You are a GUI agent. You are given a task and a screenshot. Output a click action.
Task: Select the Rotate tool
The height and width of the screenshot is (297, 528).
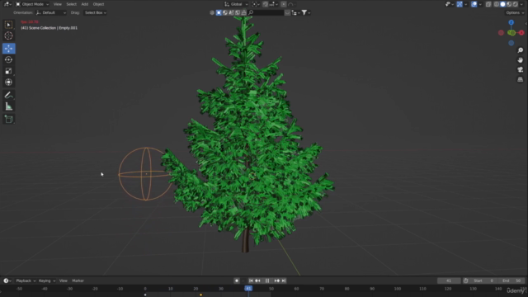coord(9,59)
